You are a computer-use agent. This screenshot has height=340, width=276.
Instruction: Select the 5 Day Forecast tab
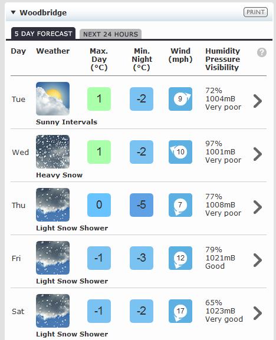coord(43,34)
